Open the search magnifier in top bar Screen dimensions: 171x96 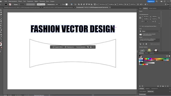point(157,1)
